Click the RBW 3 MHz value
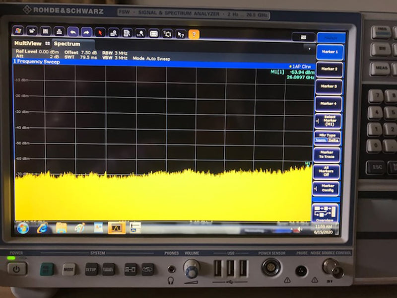This screenshot has width=397, height=298. (115, 53)
